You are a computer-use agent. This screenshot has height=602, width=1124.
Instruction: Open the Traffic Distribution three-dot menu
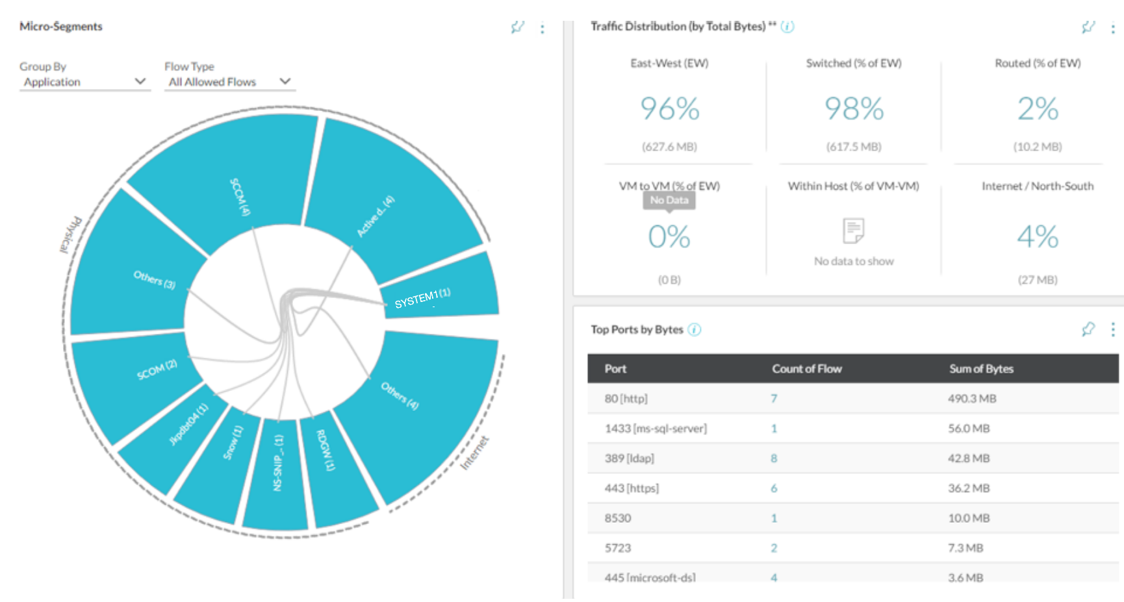pyautogui.click(x=1112, y=29)
